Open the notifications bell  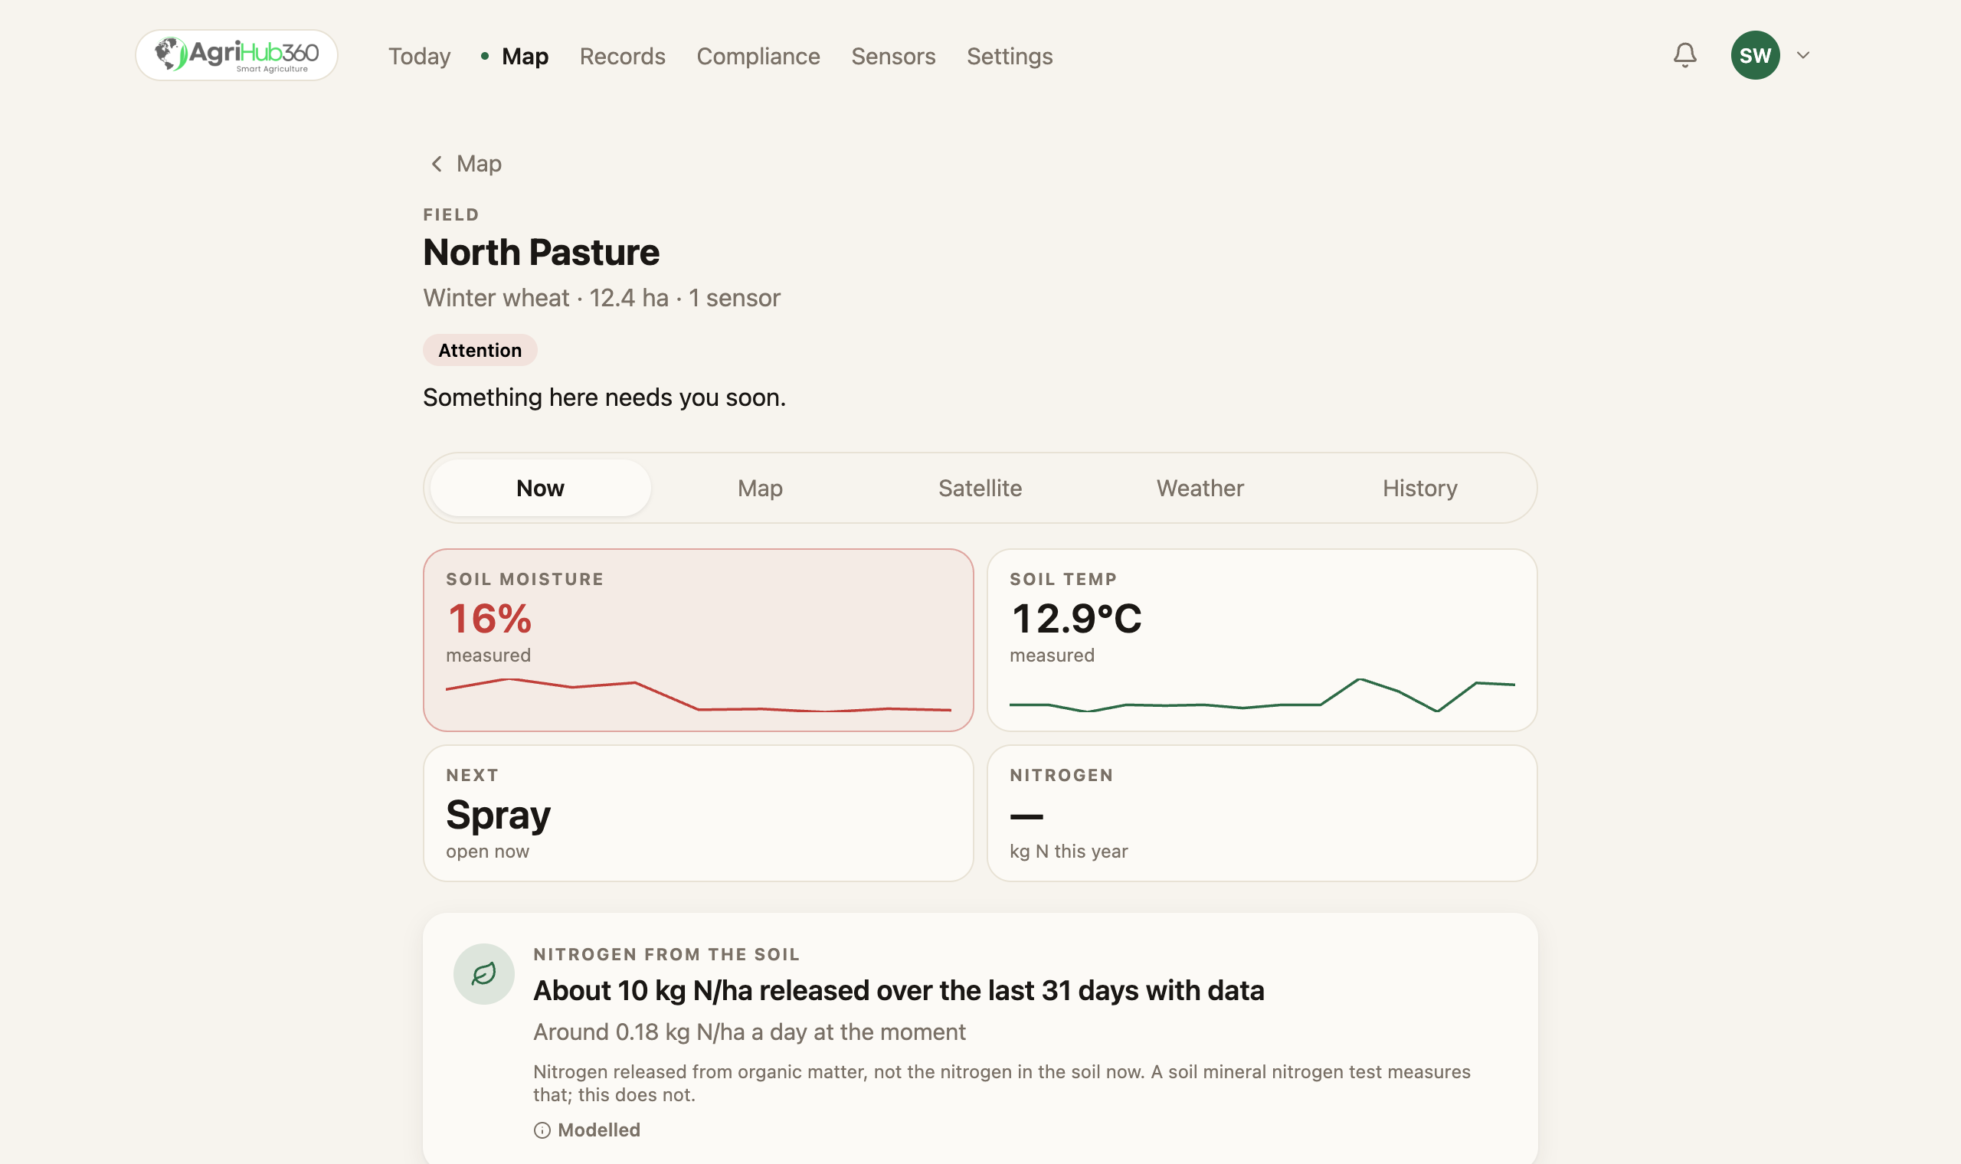pyautogui.click(x=1684, y=55)
